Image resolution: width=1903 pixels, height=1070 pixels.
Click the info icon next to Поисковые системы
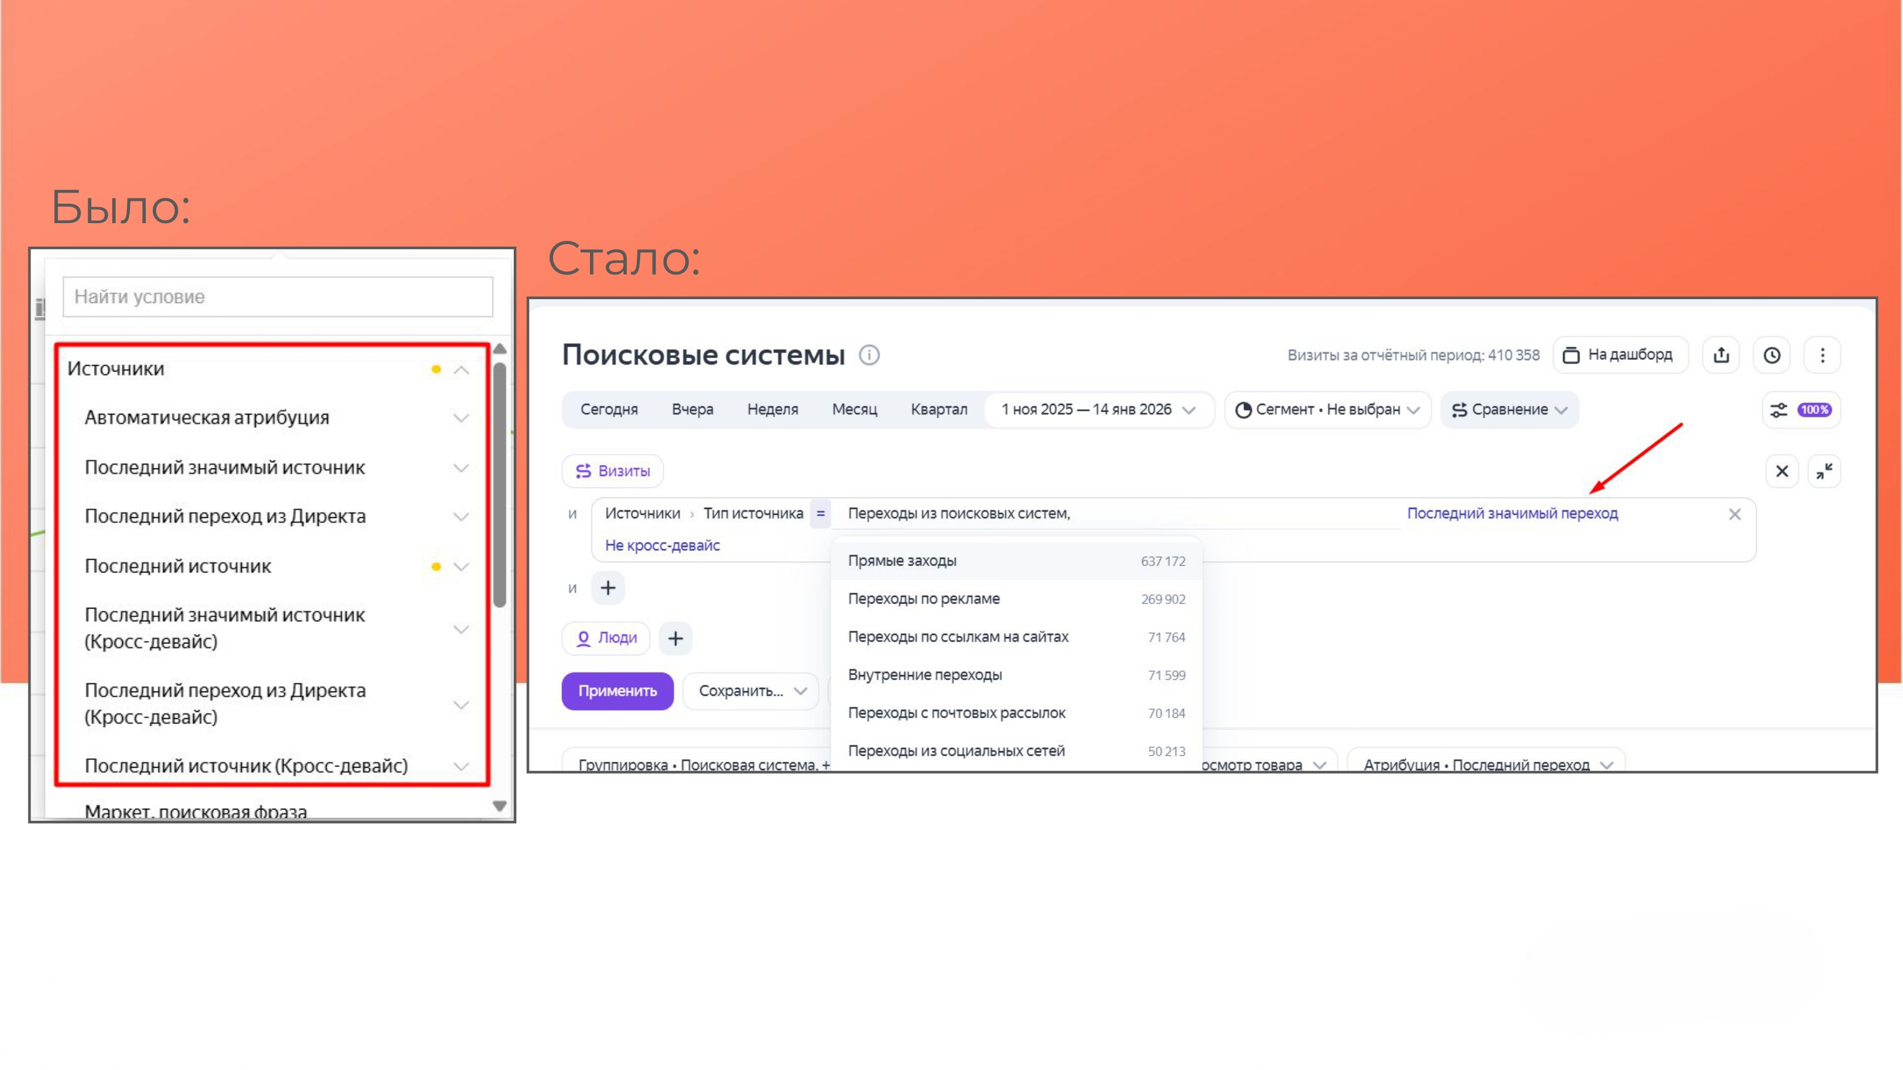[x=869, y=355]
